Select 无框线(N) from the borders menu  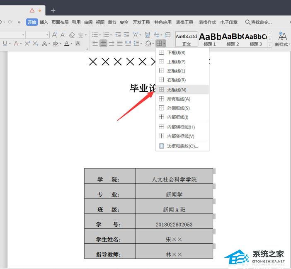(177, 90)
